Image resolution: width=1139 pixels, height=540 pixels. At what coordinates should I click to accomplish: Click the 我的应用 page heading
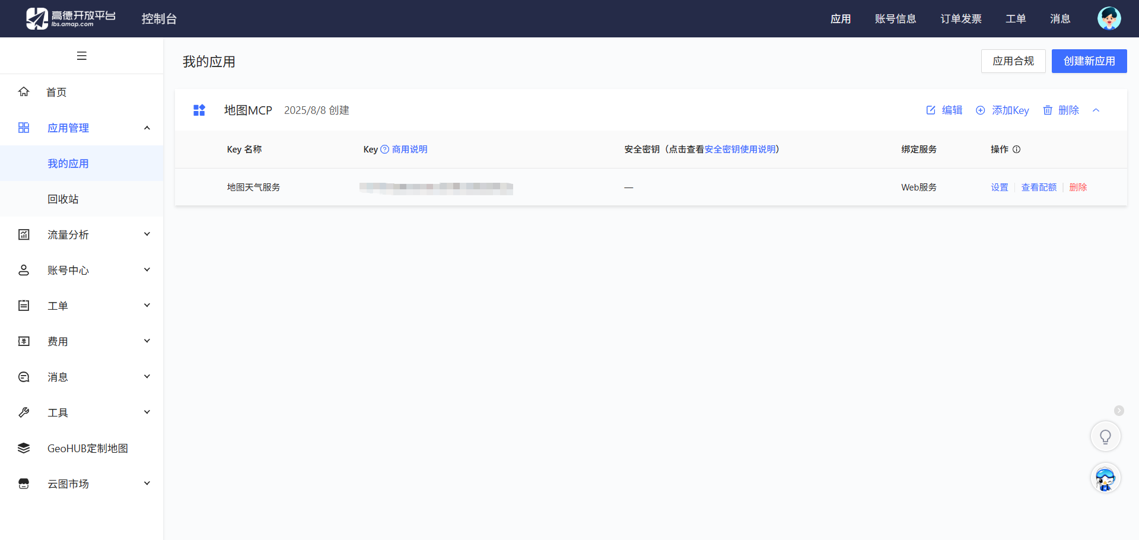click(209, 62)
